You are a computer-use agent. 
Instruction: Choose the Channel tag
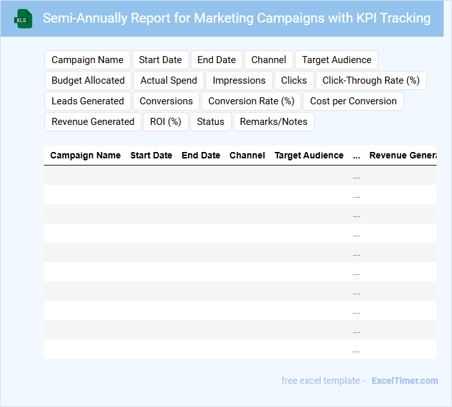point(268,60)
